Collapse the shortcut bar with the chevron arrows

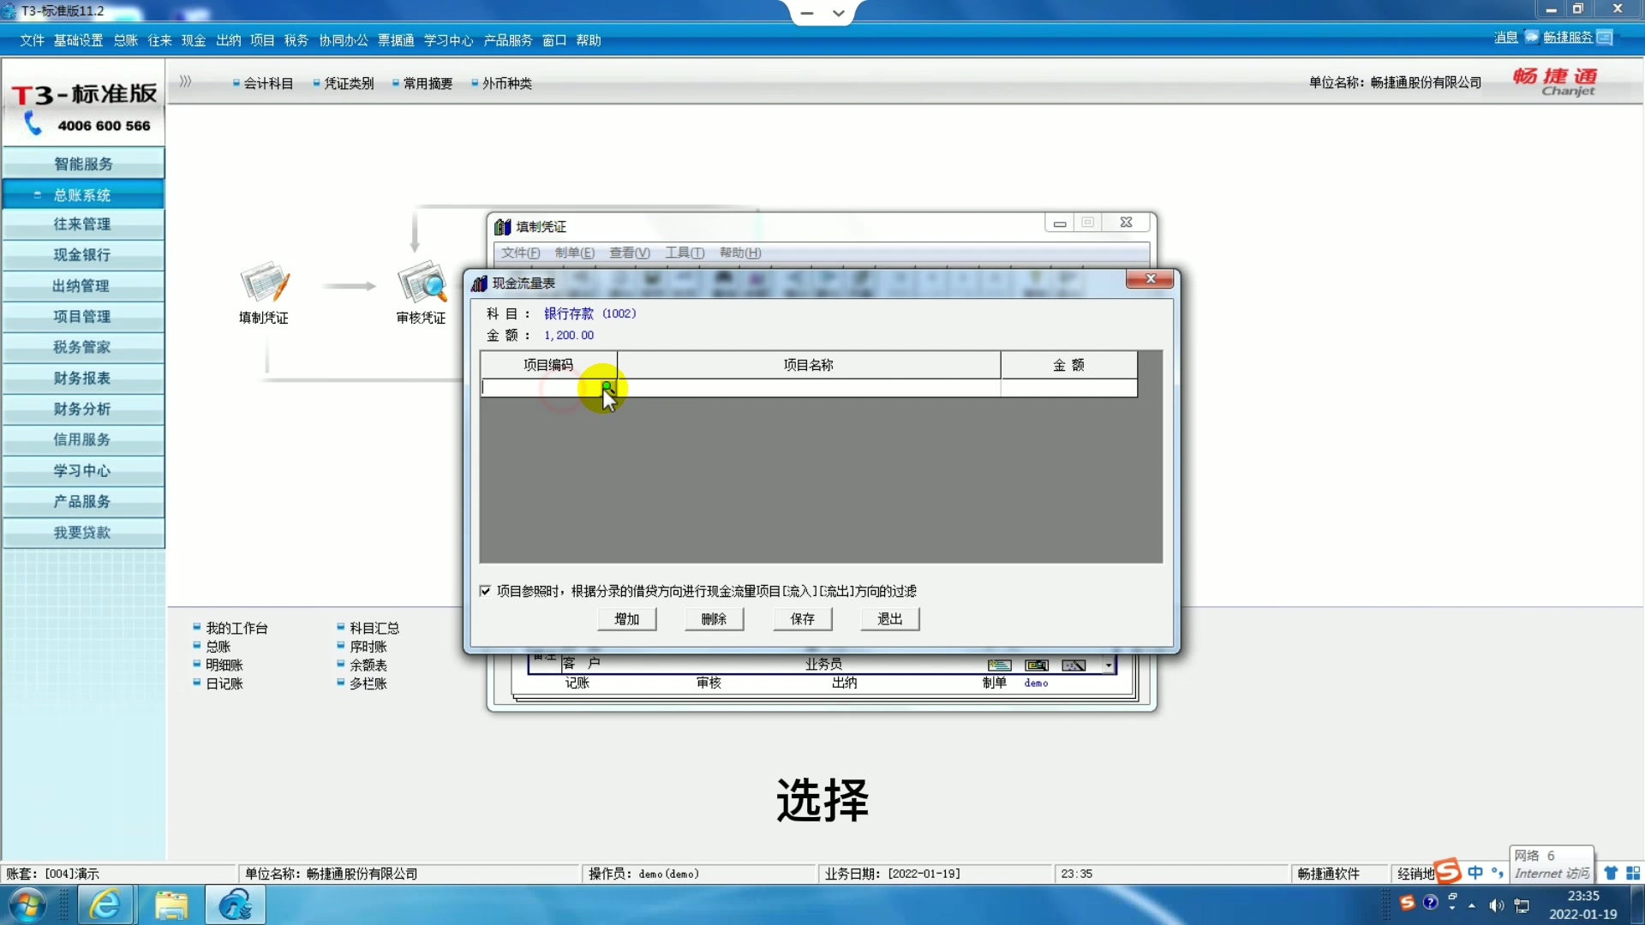click(185, 82)
